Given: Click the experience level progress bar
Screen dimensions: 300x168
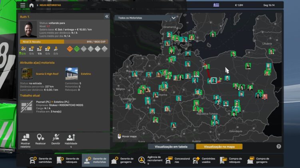Looking at the screenshot, I should pyautogui.click(x=64, y=42).
